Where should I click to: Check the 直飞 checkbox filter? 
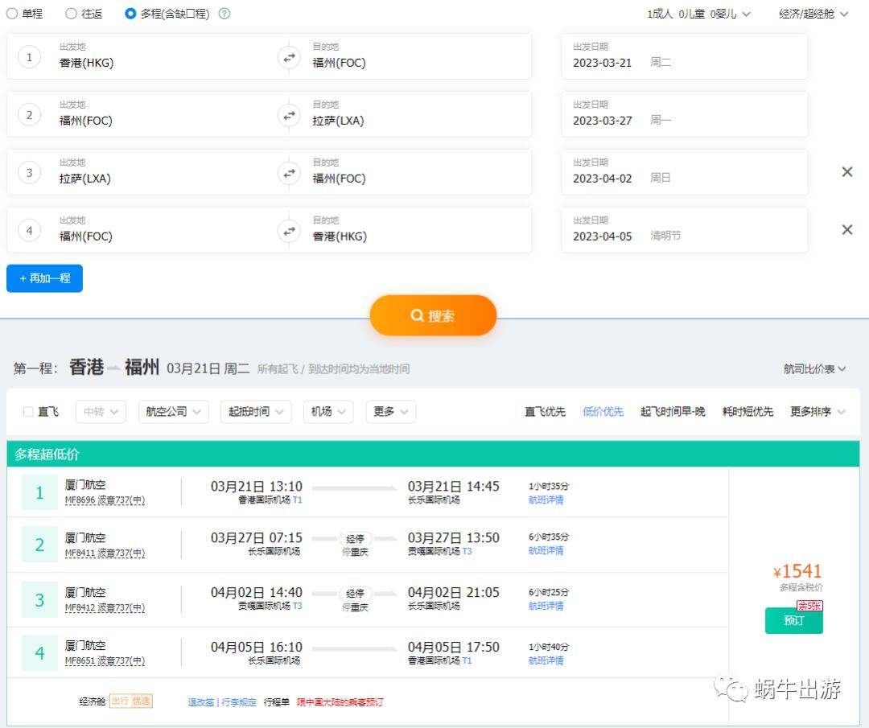(x=28, y=412)
